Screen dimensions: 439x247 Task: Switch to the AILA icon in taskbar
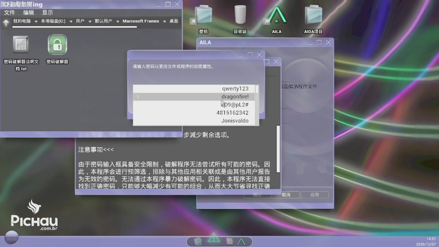tap(241, 242)
